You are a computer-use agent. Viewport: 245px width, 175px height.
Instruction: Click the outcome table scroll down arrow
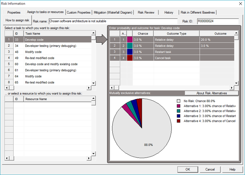(236, 83)
